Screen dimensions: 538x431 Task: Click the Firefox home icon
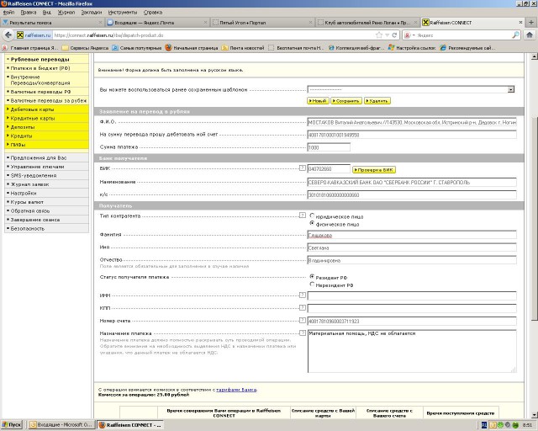pyautogui.click(x=530, y=35)
